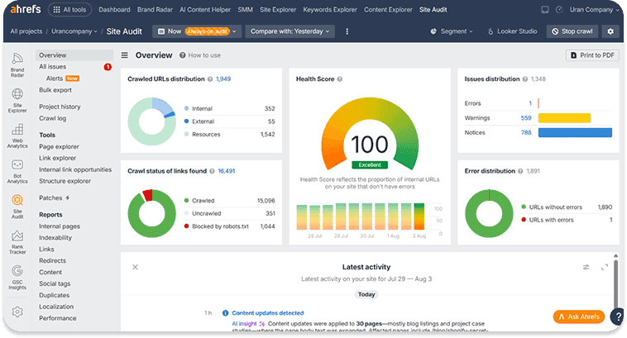The width and height of the screenshot is (627, 338).
Task: Open the display icon in top bar
Action: [544, 10]
